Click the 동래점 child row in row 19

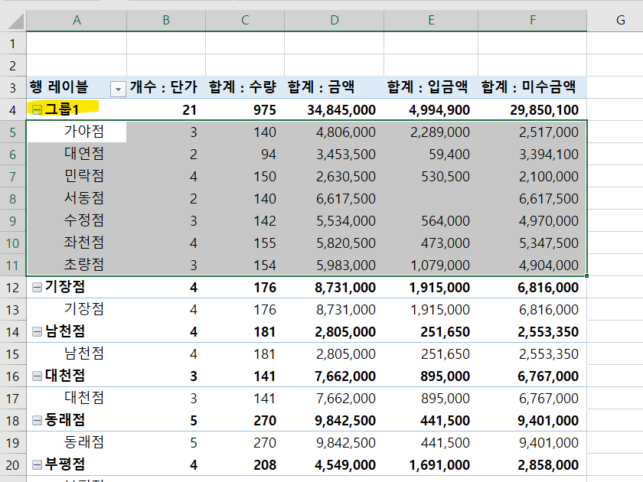[77, 442]
